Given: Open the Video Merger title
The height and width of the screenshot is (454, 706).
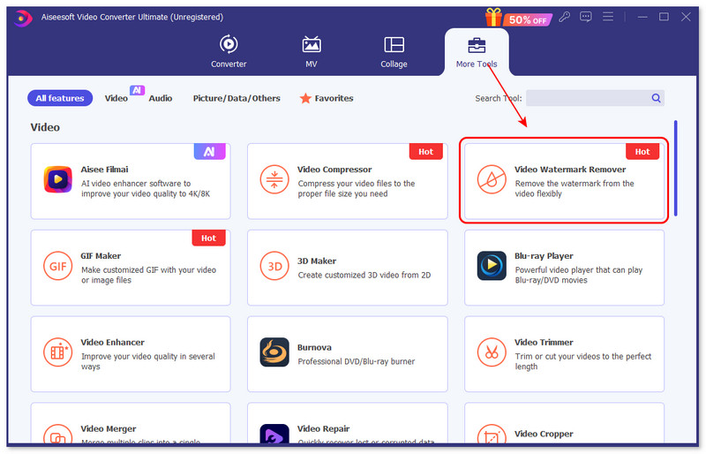Looking at the screenshot, I should pos(108,428).
